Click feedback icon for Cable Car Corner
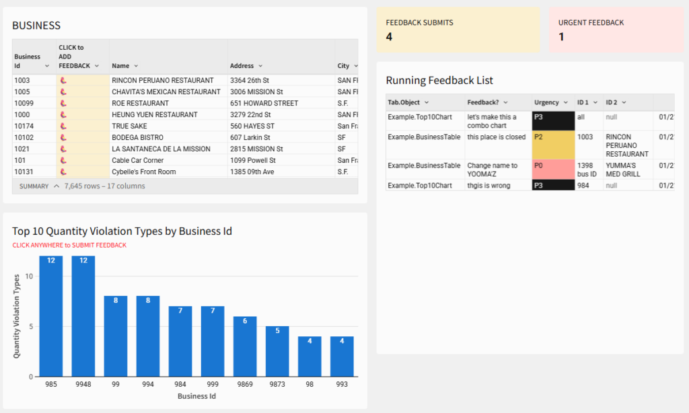The height and width of the screenshot is (413, 689). click(x=63, y=161)
